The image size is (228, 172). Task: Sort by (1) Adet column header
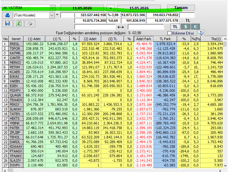(34, 39)
